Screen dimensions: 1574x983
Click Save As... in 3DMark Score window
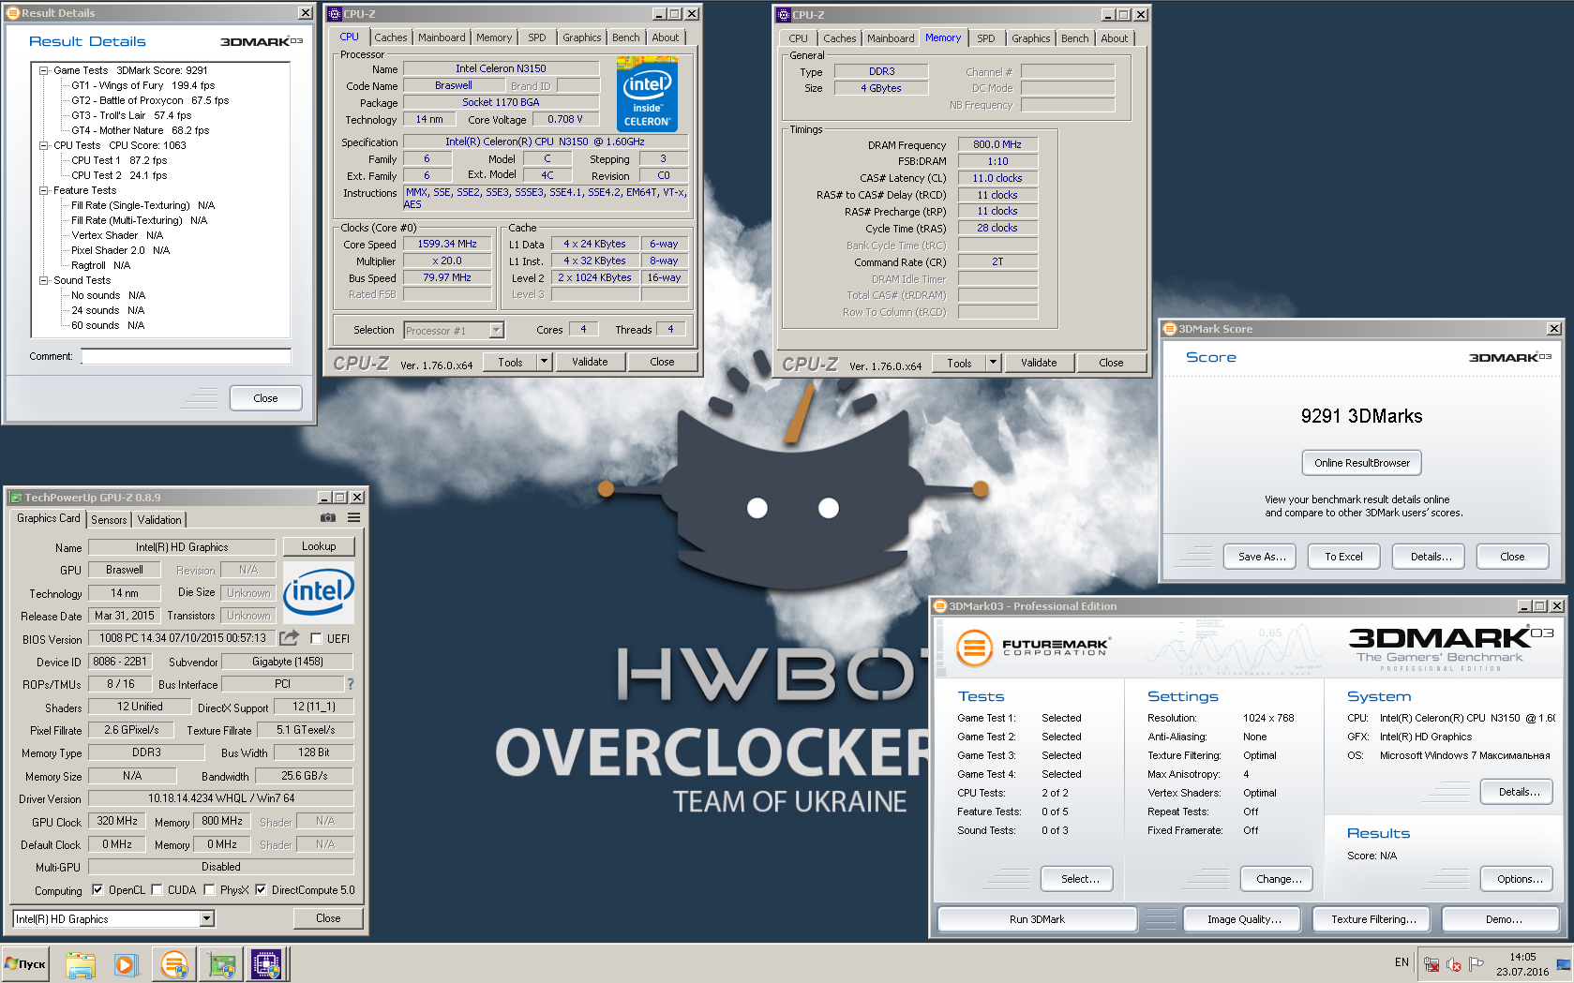click(1261, 557)
